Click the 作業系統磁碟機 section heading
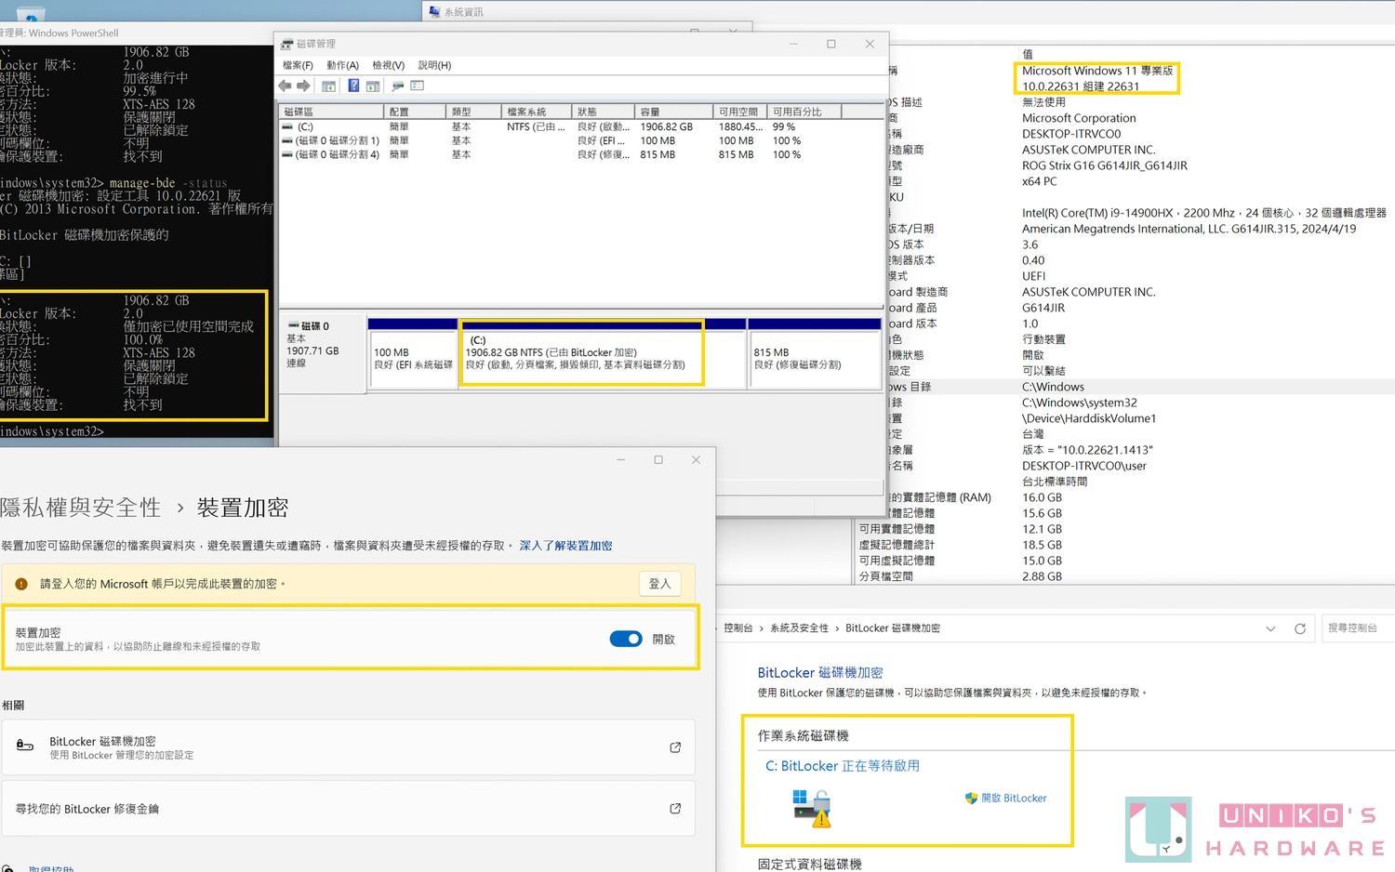Image resolution: width=1395 pixels, height=872 pixels. point(803,735)
